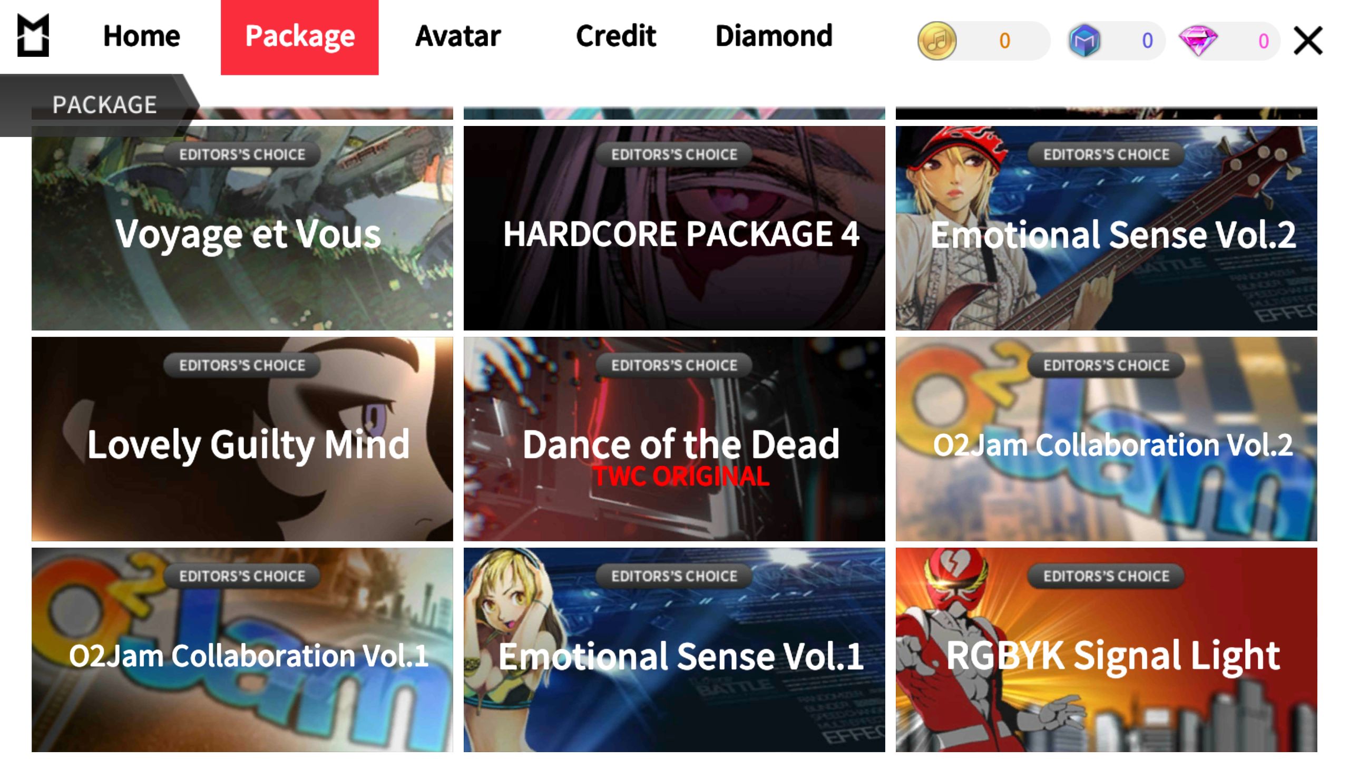
Task: Tap the gold music coin icon
Action: coord(937,41)
